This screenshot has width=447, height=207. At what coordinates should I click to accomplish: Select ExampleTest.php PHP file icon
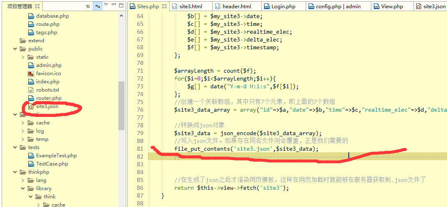pos(31,156)
